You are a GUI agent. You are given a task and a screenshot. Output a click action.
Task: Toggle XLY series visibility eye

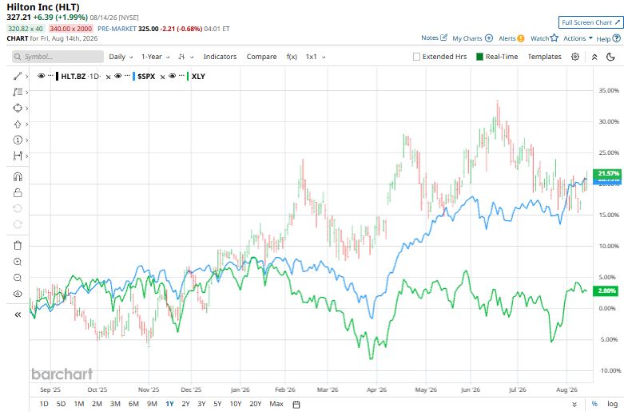(172, 76)
